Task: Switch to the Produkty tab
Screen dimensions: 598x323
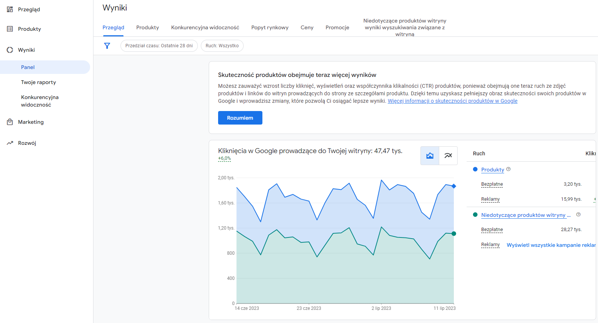Action: click(x=148, y=27)
